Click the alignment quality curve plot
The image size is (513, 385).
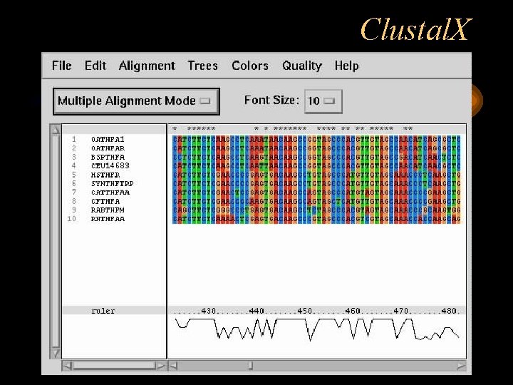coord(316,329)
